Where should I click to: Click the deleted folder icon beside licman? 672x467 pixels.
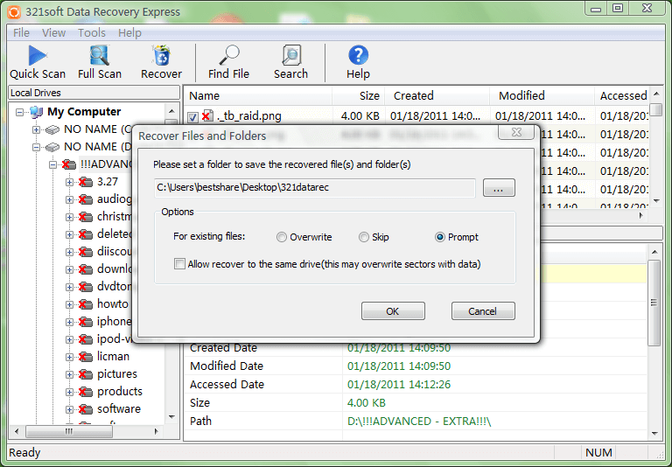[x=85, y=357]
